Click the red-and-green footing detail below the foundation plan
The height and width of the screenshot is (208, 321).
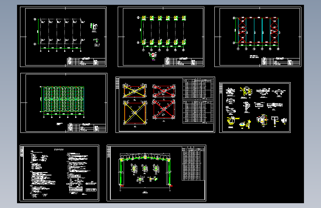(153, 56)
